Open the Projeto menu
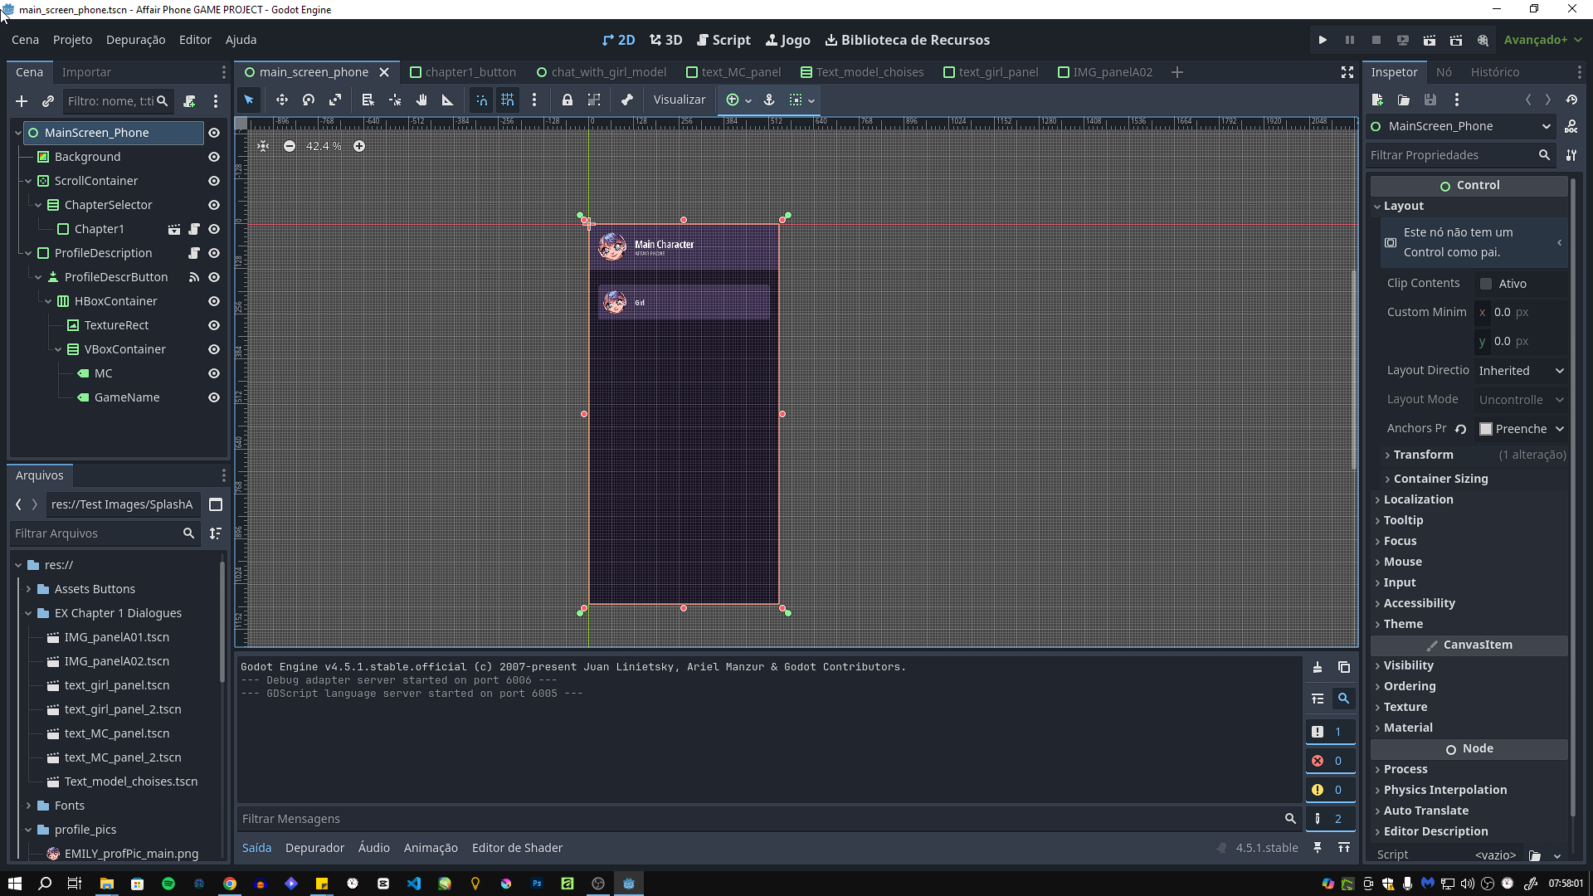This screenshot has height=896, width=1593. pyautogui.click(x=72, y=39)
